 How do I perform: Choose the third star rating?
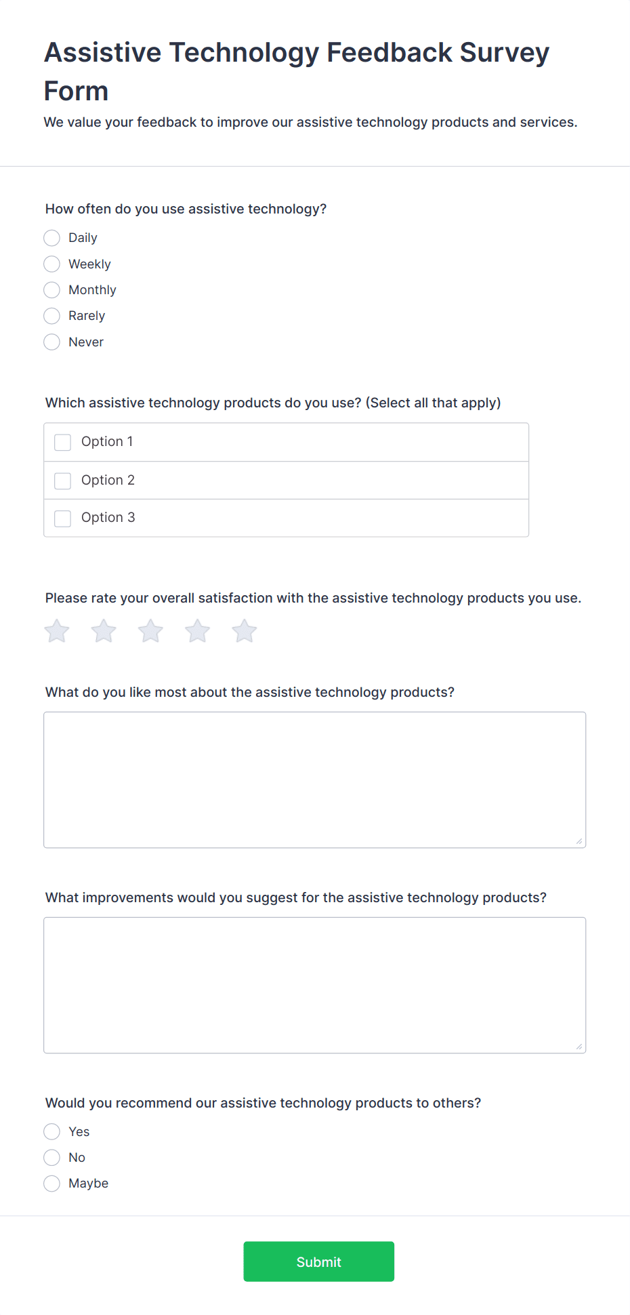(150, 631)
